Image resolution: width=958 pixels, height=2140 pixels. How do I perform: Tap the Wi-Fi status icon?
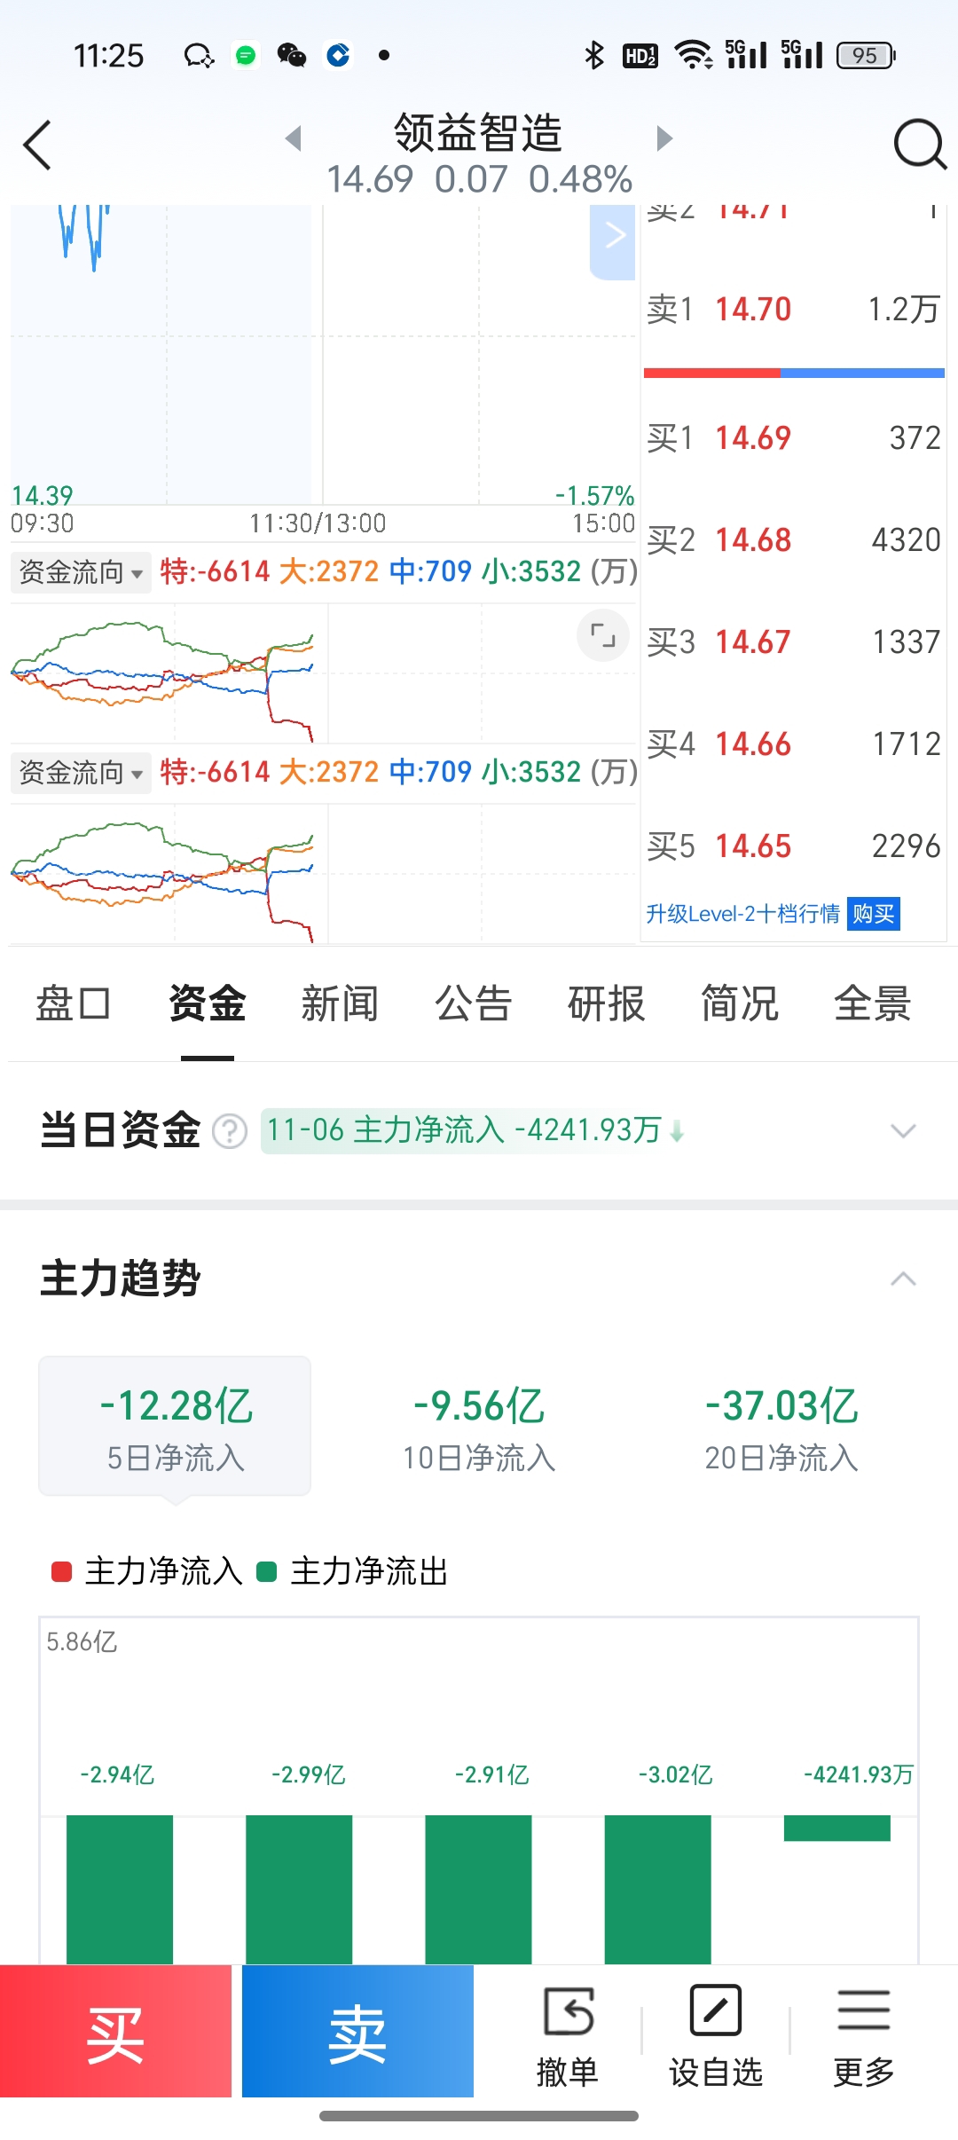[694, 56]
